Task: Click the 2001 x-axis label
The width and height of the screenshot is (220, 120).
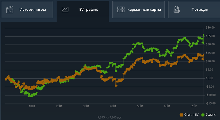Action: pos(59,106)
